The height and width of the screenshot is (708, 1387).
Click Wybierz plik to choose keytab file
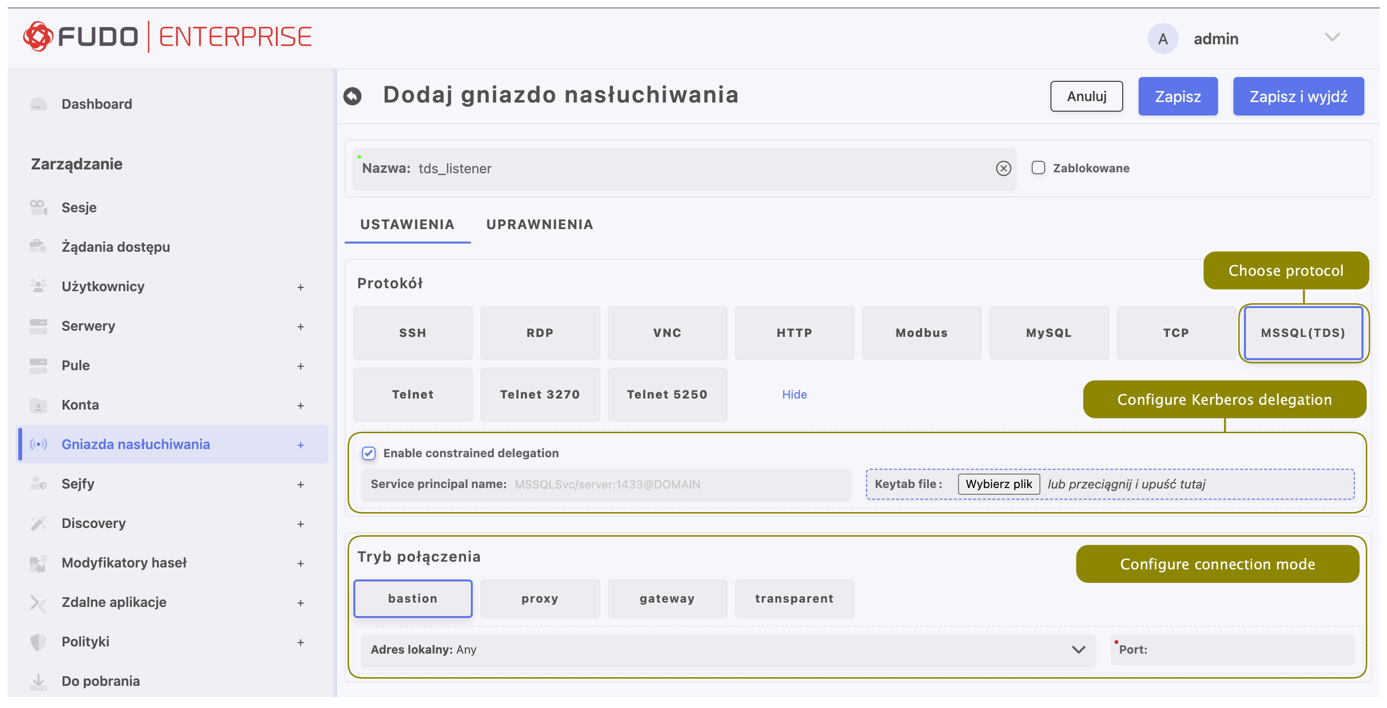[998, 484]
